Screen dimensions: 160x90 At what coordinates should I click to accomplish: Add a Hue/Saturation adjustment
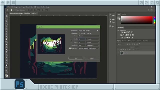click(x=121, y=35)
